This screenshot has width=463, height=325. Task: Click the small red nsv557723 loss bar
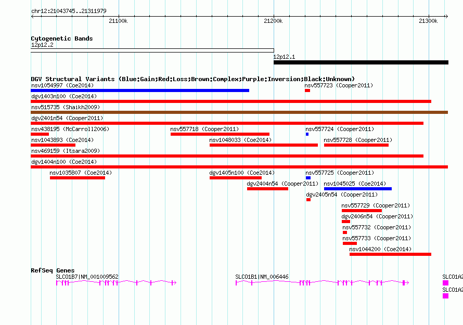click(x=307, y=90)
